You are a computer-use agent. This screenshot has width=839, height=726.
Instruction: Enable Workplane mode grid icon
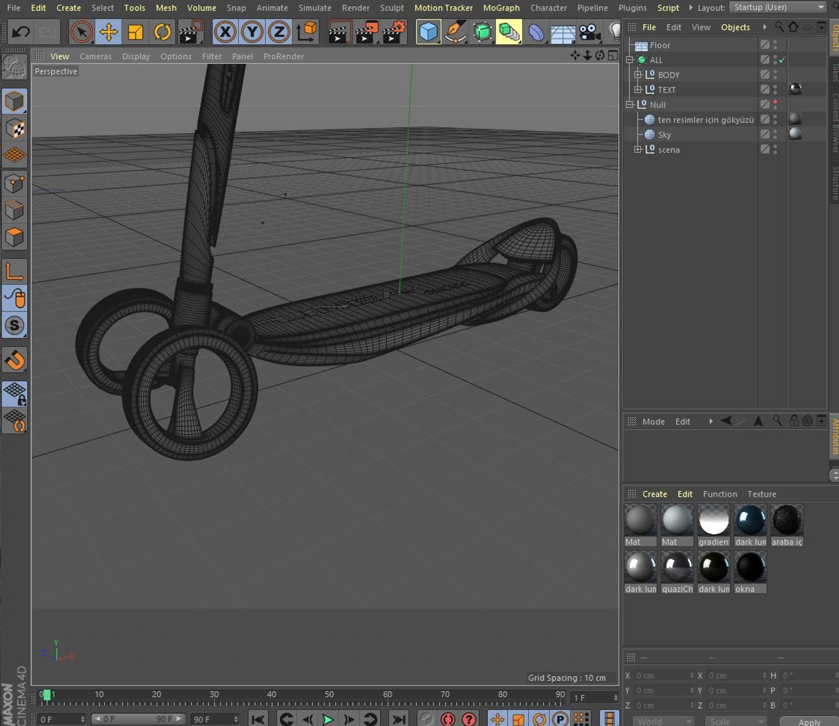(x=14, y=155)
